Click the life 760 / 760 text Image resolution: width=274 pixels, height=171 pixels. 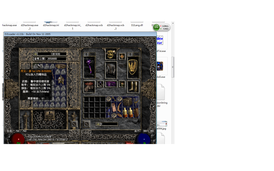coord(17,131)
